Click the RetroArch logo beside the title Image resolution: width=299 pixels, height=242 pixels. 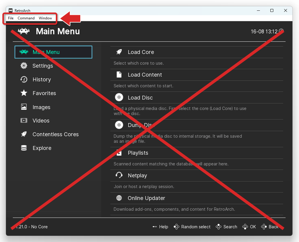pos(24,31)
